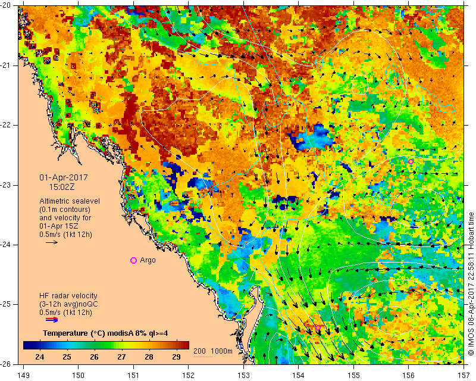
Task: Click the temperature color bar
Action: click(x=106, y=345)
